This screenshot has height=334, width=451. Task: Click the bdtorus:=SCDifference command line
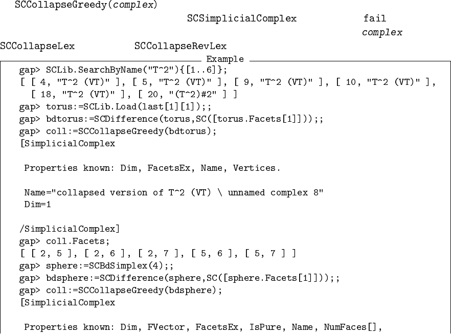[171, 119]
